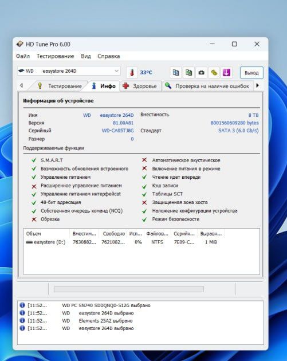This screenshot has height=361, width=287.
Task: Click the info icon of SN740 log entry
Action: click(x=22, y=305)
